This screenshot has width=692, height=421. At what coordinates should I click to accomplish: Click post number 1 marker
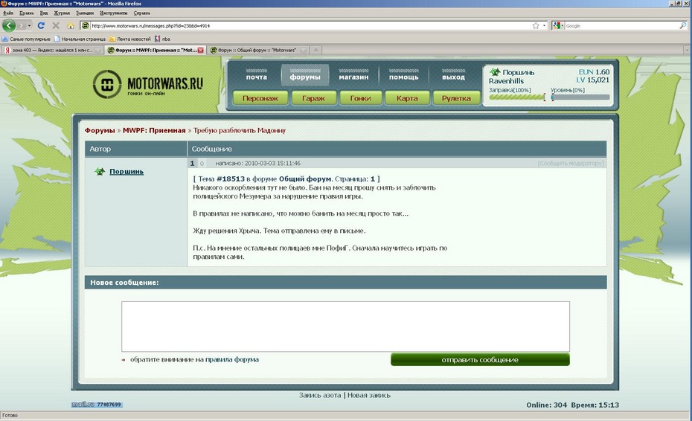192,164
